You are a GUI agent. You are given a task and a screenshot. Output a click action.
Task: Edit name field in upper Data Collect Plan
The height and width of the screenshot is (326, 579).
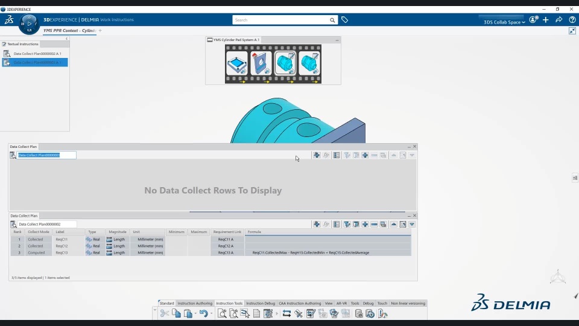pos(46,155)
